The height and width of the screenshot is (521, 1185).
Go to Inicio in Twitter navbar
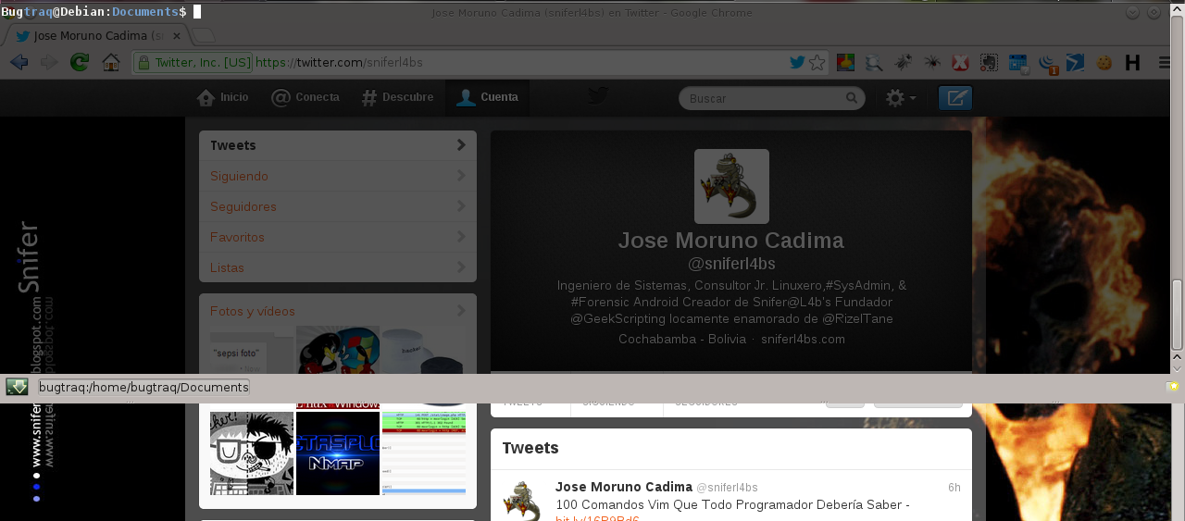pos(222,97)
